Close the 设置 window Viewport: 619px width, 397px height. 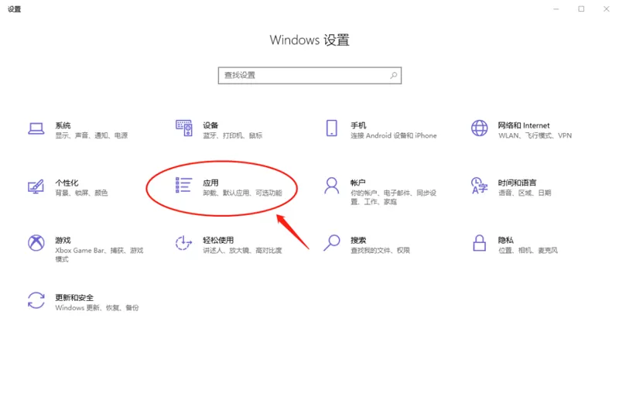tap(607, 9)
